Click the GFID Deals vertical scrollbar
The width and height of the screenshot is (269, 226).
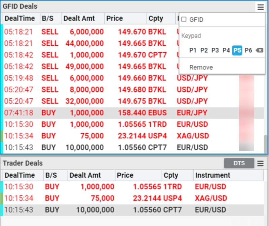point(266,144)
